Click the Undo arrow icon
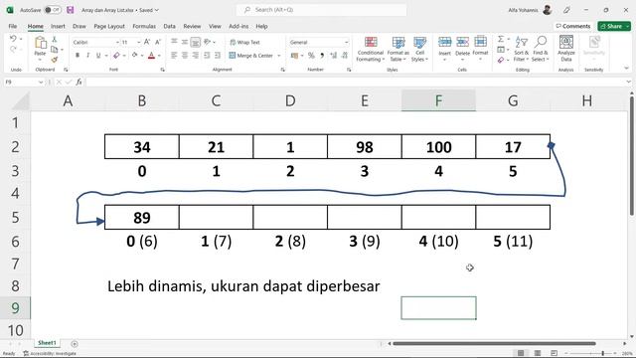The image size is (636, 358). click(x=13, y=39)
